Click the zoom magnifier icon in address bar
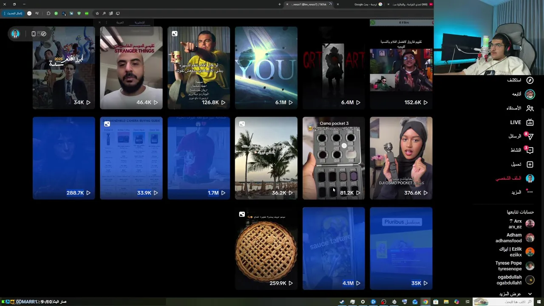Viewport: 544px width, 306px height. tap(104, 13)
